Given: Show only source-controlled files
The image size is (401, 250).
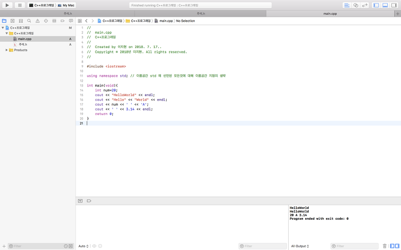Looking at the screenshot, I should pos(70,246).
